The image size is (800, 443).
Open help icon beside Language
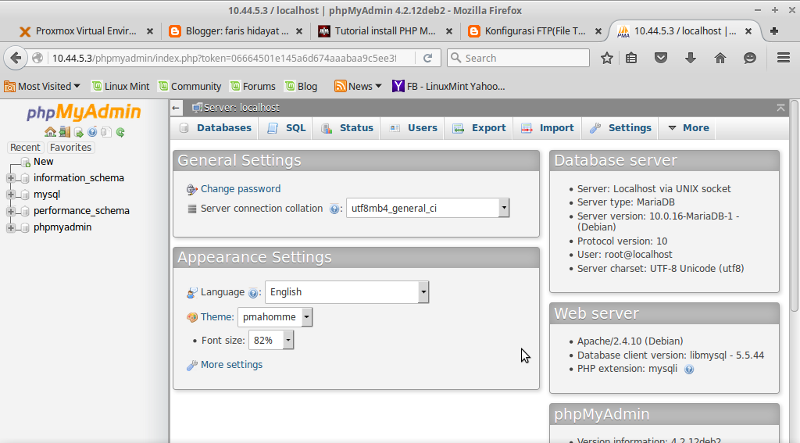[x=253, y=293]
